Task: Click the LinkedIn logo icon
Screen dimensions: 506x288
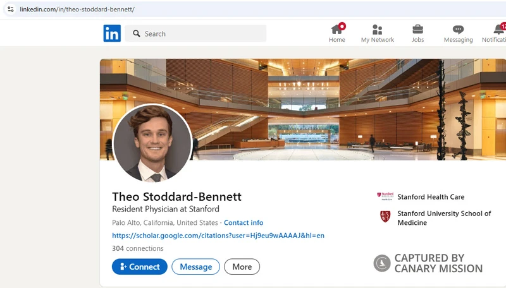Action: pyautogui.click(x=112, y=33)
